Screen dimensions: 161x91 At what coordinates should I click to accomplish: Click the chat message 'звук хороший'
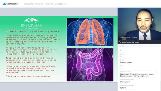125,82
